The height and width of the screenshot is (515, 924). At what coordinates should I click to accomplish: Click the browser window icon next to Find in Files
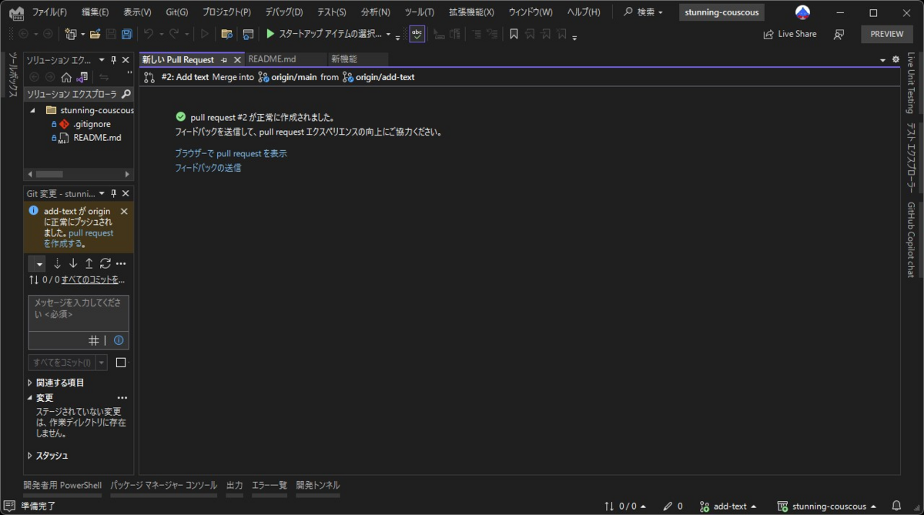(x=248, y=34)
